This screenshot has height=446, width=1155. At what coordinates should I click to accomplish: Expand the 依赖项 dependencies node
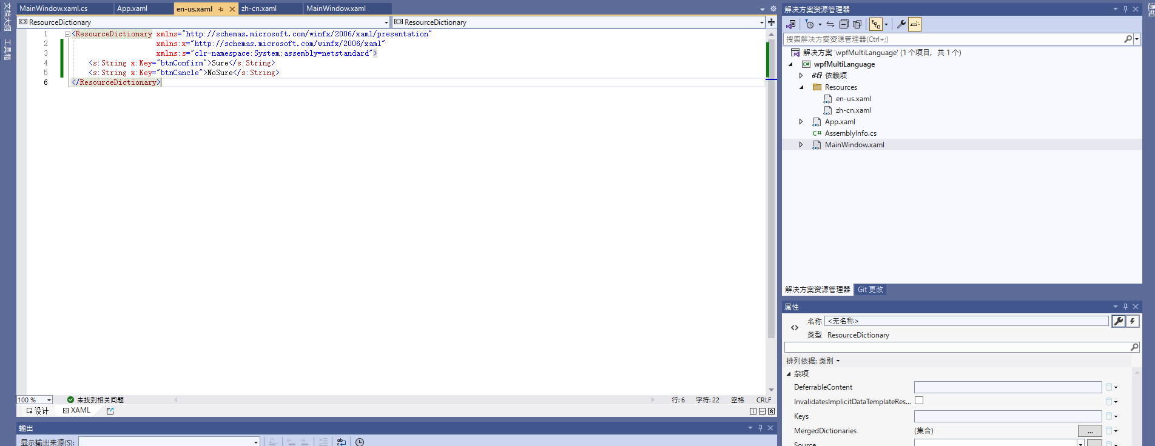pos(801,76)
